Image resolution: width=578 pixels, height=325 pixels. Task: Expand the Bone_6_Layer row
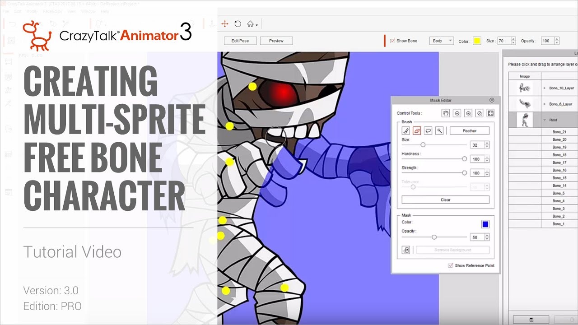545,104
